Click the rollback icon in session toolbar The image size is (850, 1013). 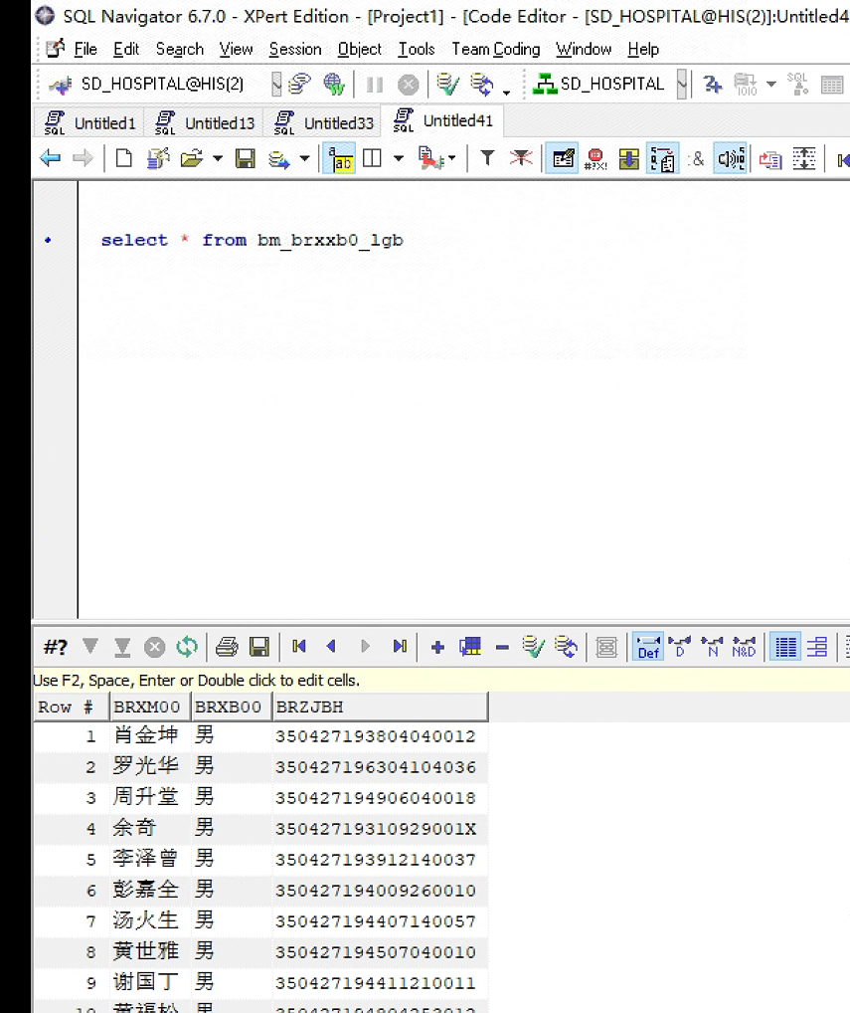tap(481, 84)
